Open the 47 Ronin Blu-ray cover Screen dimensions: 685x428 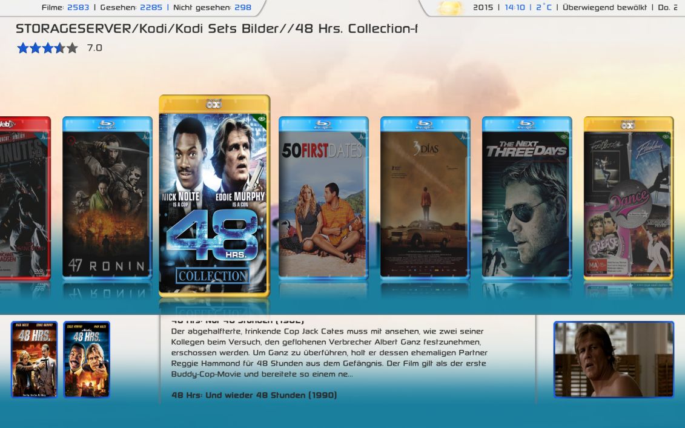(107, 197)
